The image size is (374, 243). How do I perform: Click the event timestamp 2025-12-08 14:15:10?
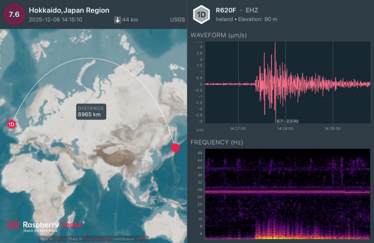[56, 20]
